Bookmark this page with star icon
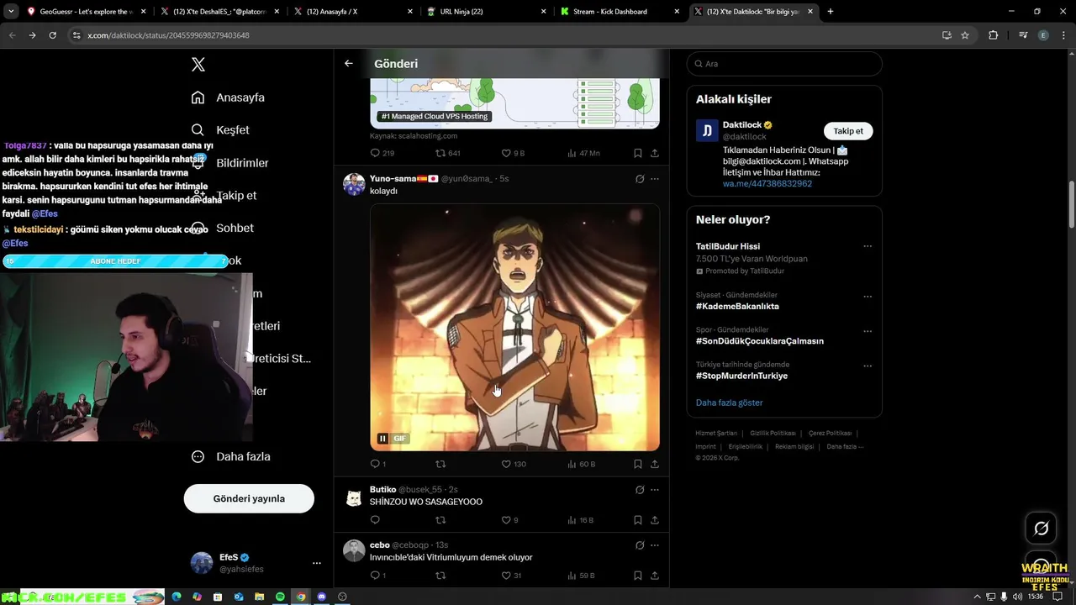Image resolution: width=1076 pixels, height=605 pixels. coord(965,35)
